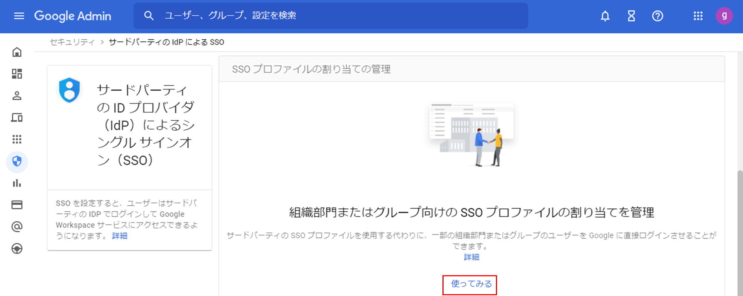Open Devices in sidebar
This screenshot has width=743, height=296.
[x=17, y=117]
